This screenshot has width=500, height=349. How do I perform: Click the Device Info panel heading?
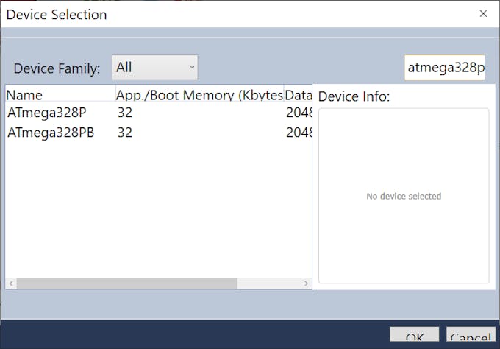pos(354,96)
